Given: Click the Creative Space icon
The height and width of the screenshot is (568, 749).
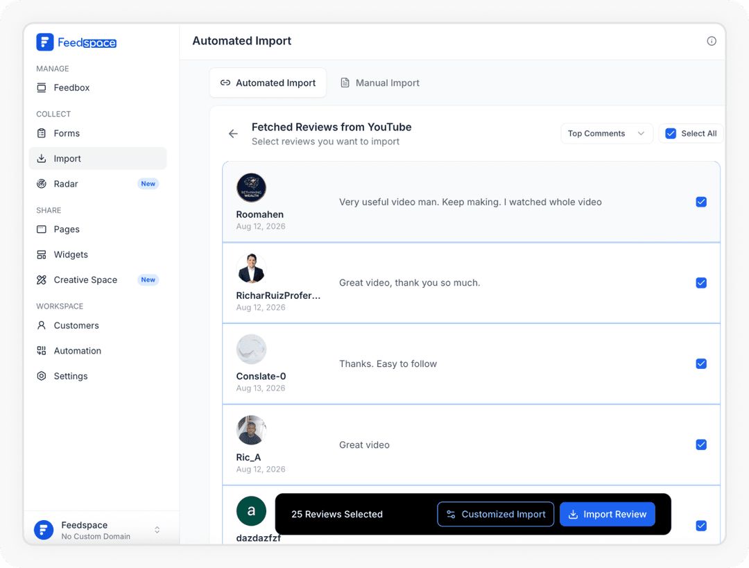Looking at the screenshot, I should pos(42,280).
